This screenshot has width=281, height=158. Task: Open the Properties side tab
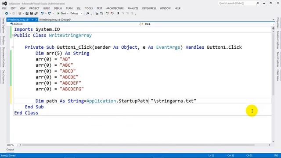coord(278,23)
